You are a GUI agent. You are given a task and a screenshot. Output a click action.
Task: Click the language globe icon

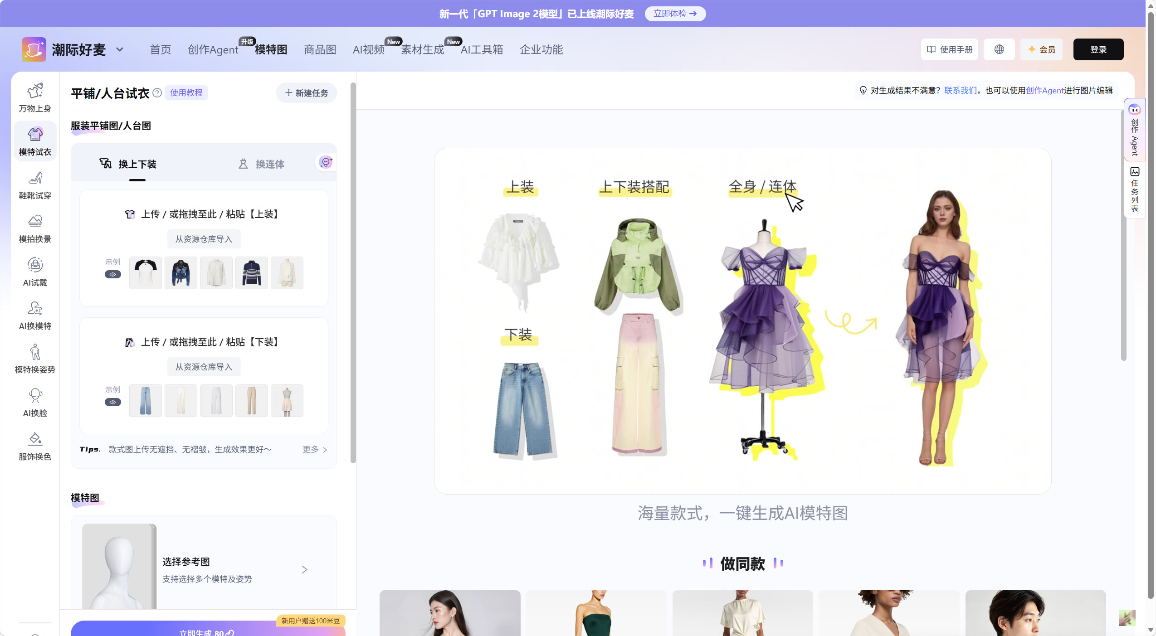click(x=999, y=49)
